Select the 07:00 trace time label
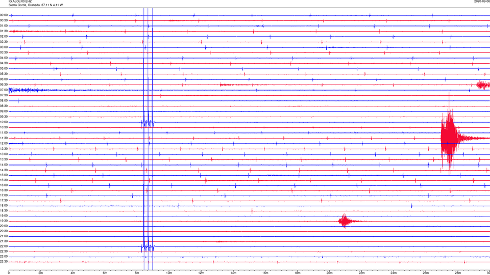Screen dimensions: 490x275 (x=4, y=90)
